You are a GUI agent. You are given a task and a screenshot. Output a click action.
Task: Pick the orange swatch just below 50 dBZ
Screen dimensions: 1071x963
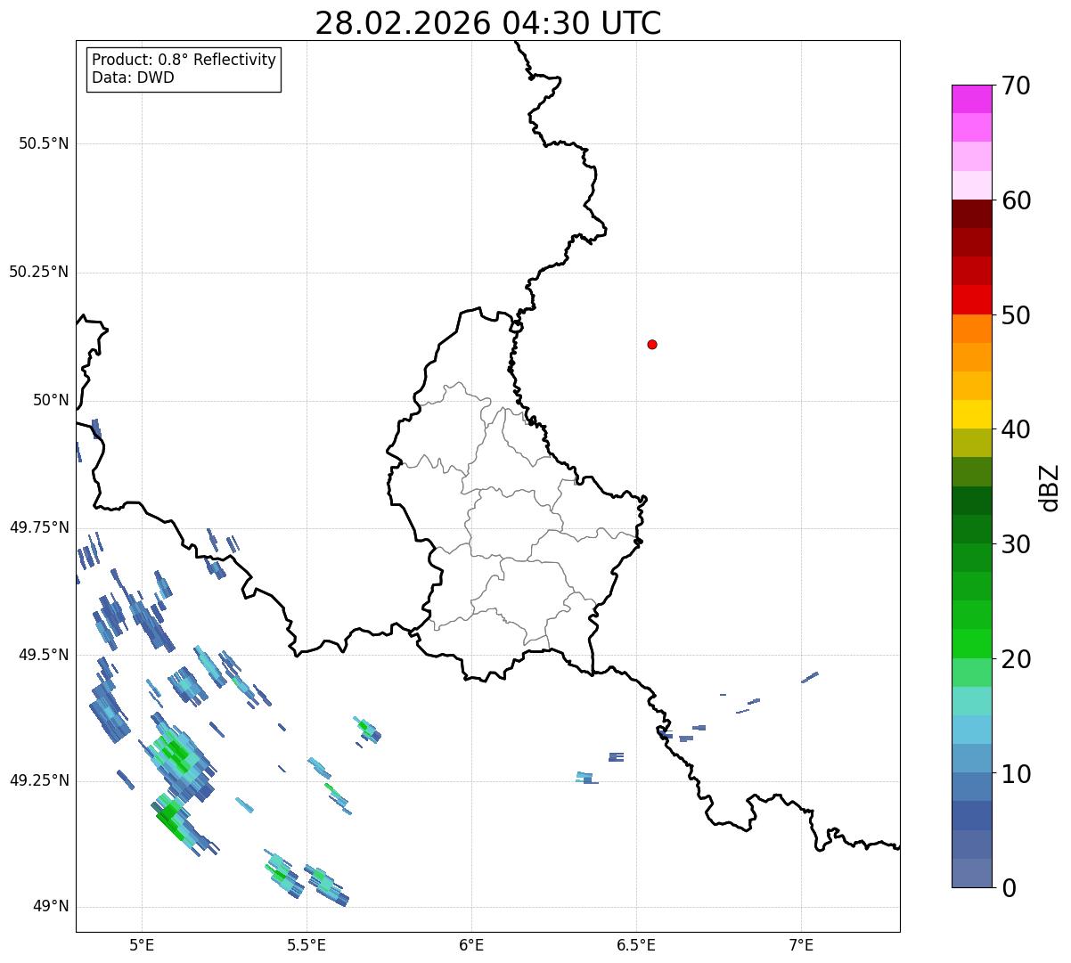pyautogui.click(x=971, y=329)
